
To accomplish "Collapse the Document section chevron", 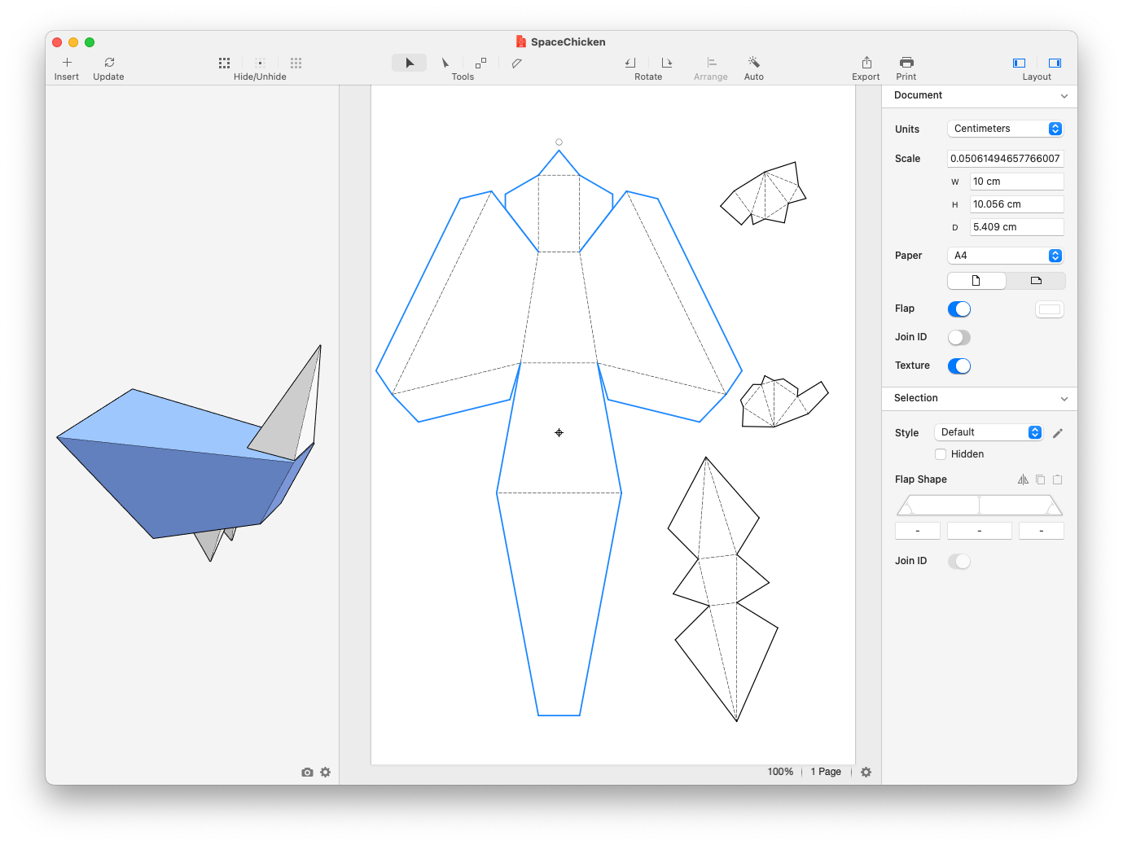I will (1064, 96).
